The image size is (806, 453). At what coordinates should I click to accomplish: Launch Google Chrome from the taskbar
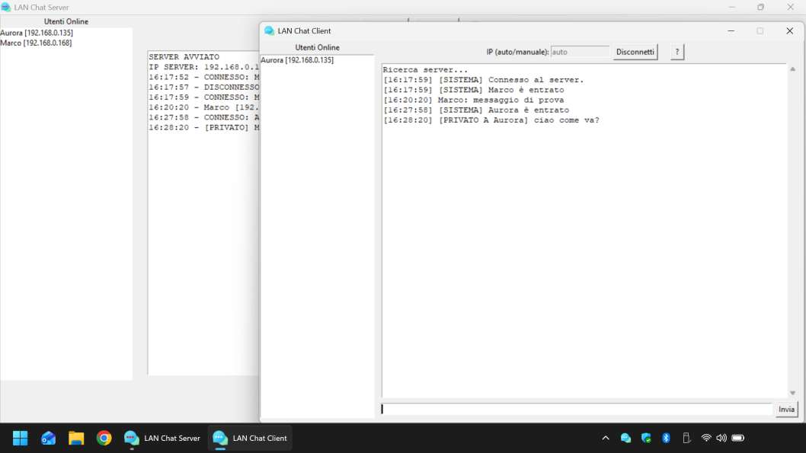104,438
